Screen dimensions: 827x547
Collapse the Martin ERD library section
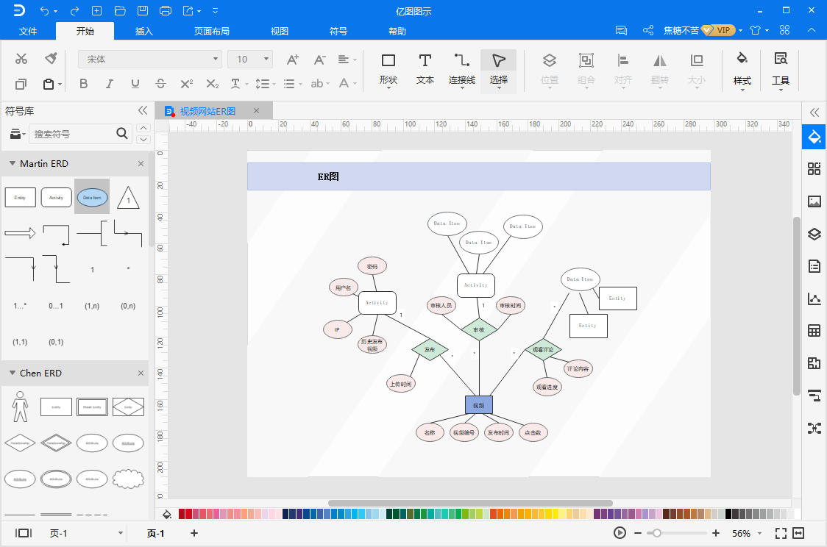[13, 164]
